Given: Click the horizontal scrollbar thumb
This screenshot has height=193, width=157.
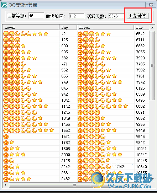Looking at the screenshot, I should 74,185.
